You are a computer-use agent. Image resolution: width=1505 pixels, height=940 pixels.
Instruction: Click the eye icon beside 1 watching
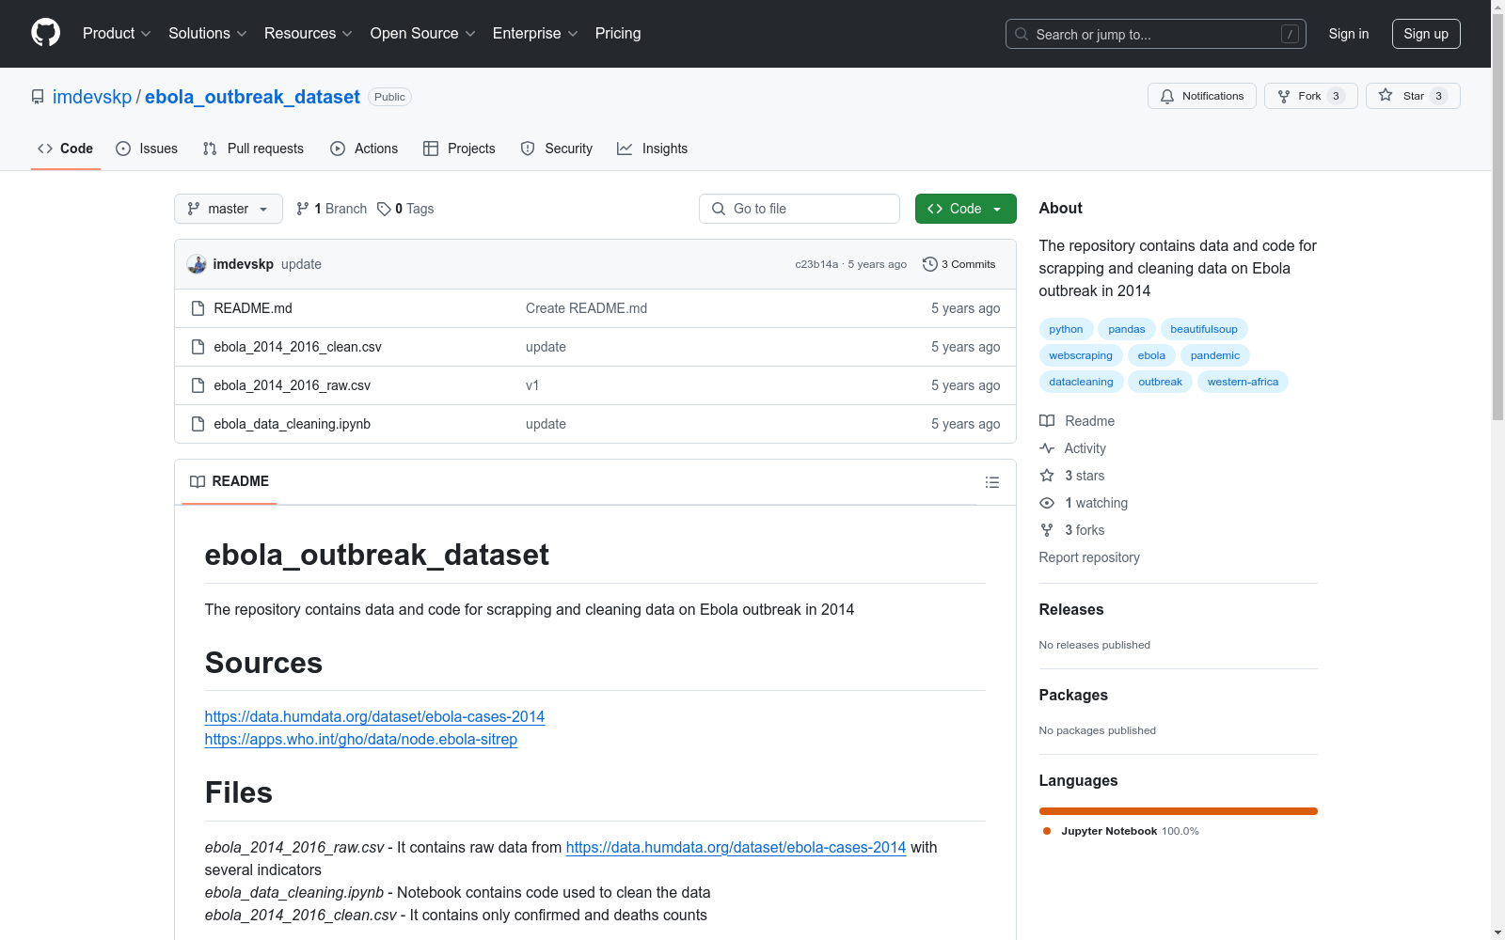pyautogui.click(x=1047, y=503)
